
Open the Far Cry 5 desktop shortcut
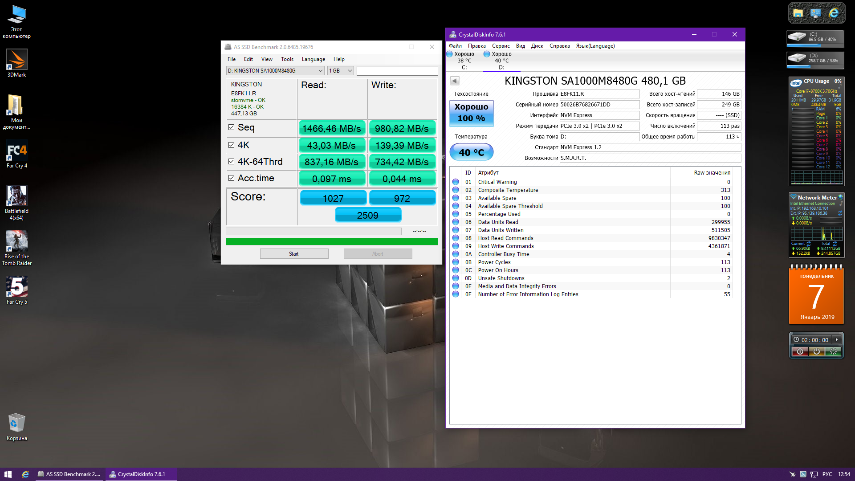(16, 290)
